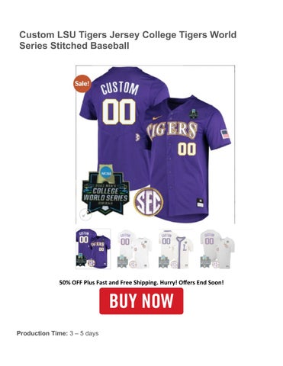Click the College World Series patch logo

pyautogui.click(x=106, y=190)
